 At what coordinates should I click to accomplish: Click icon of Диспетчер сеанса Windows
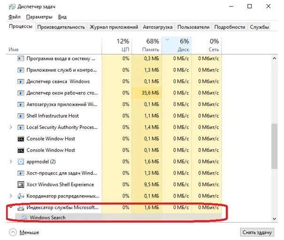tap(21, 82)
